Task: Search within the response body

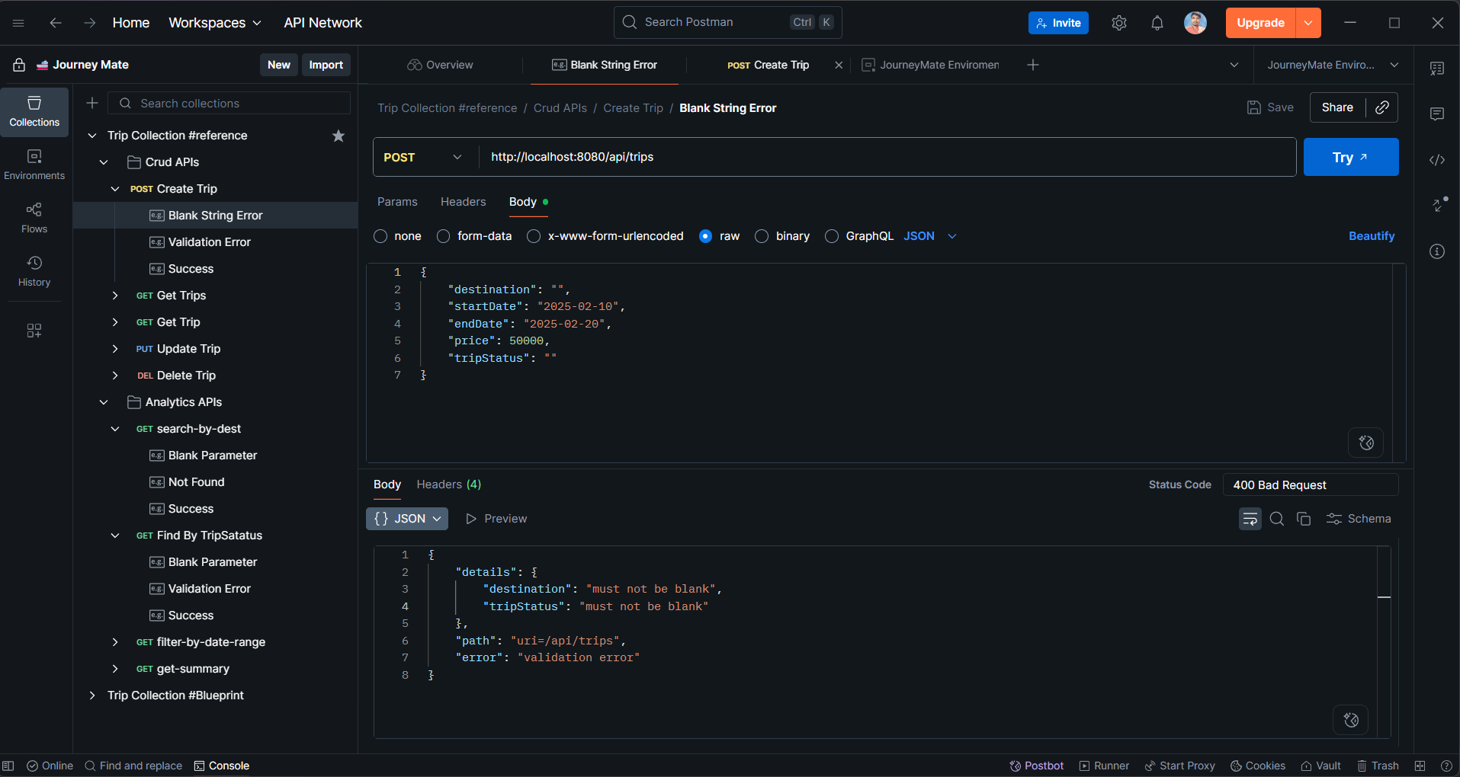Action: pos(1277,519)
